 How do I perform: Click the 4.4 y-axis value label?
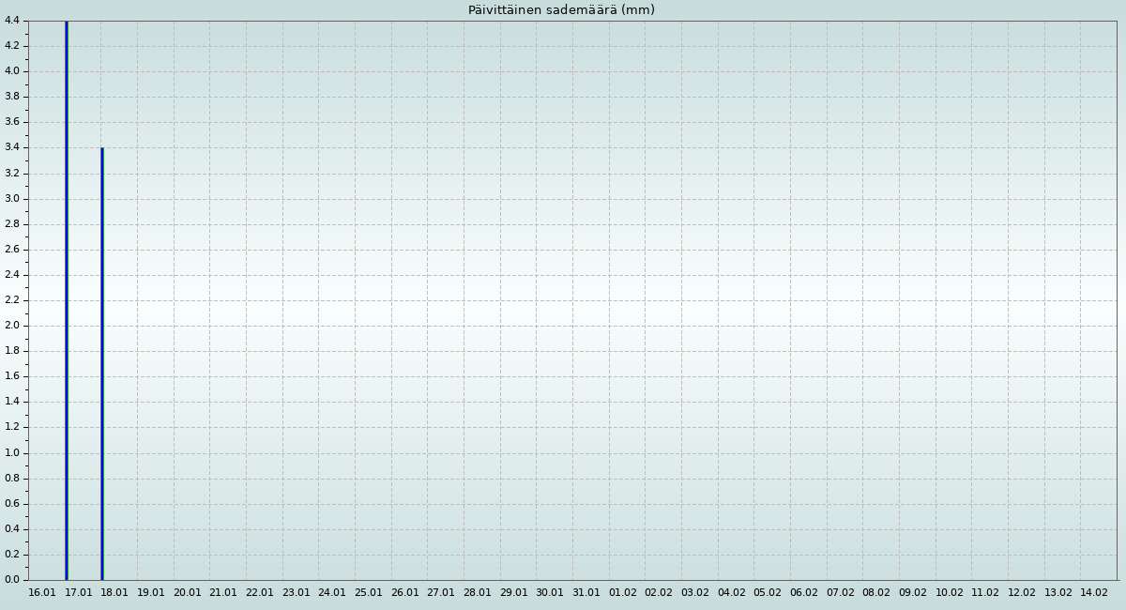(x=12, y=21)
